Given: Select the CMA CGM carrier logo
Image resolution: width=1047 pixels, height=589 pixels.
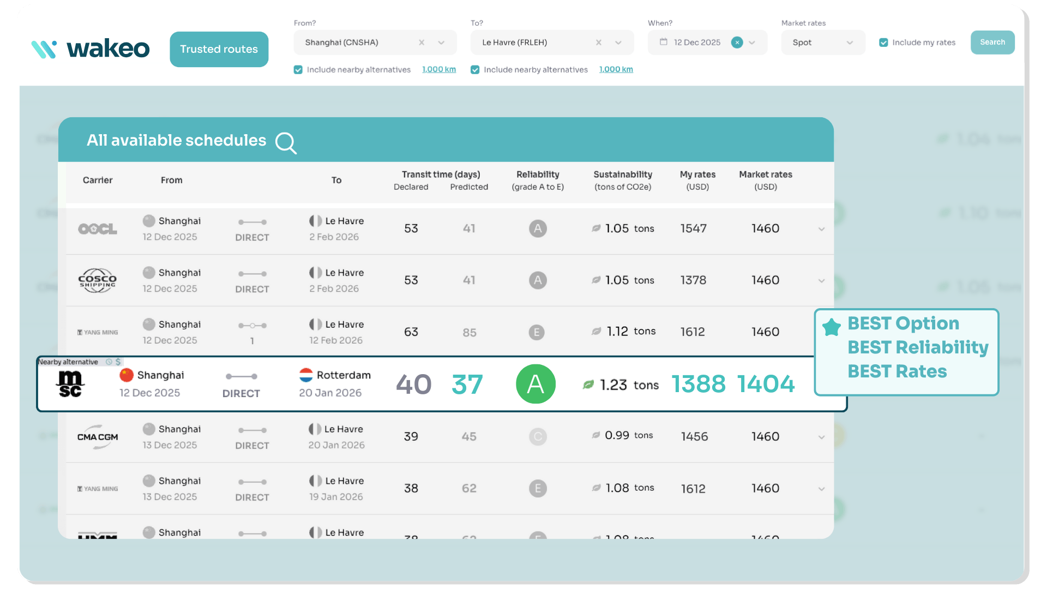Looking at the screenshot, I should (98, 436).
